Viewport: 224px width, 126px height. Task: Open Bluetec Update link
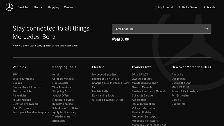pos(141,112)
